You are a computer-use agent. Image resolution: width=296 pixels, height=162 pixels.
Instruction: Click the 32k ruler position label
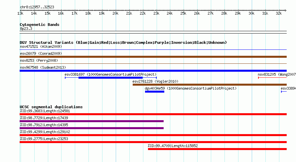click(x=279, y=13)
